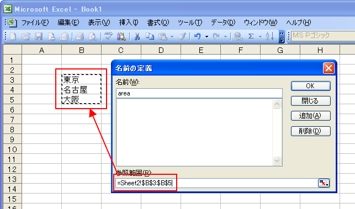Open the AutoSum functions dropdown arrow
Viewport: 355px width, 209px height.
(x=260, y=36)
